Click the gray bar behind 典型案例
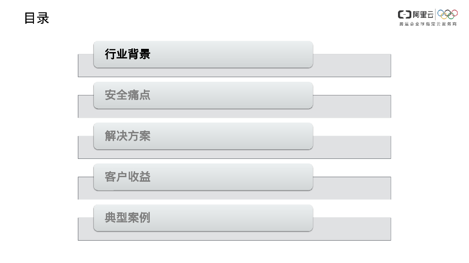This screenshot has height=263, width=469. (x=352, y=229)
